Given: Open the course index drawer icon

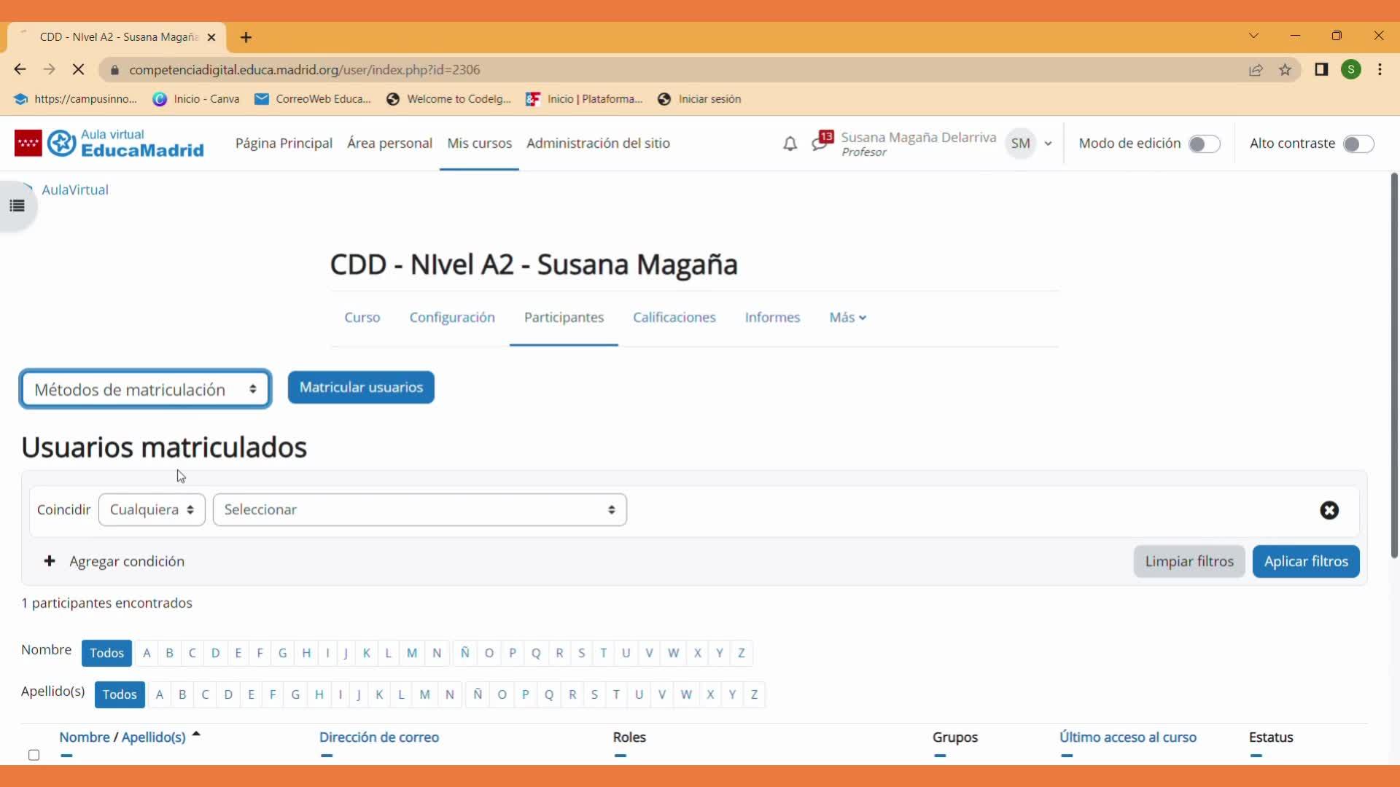Looking at the screenshot, I should [x=17, y=206].
